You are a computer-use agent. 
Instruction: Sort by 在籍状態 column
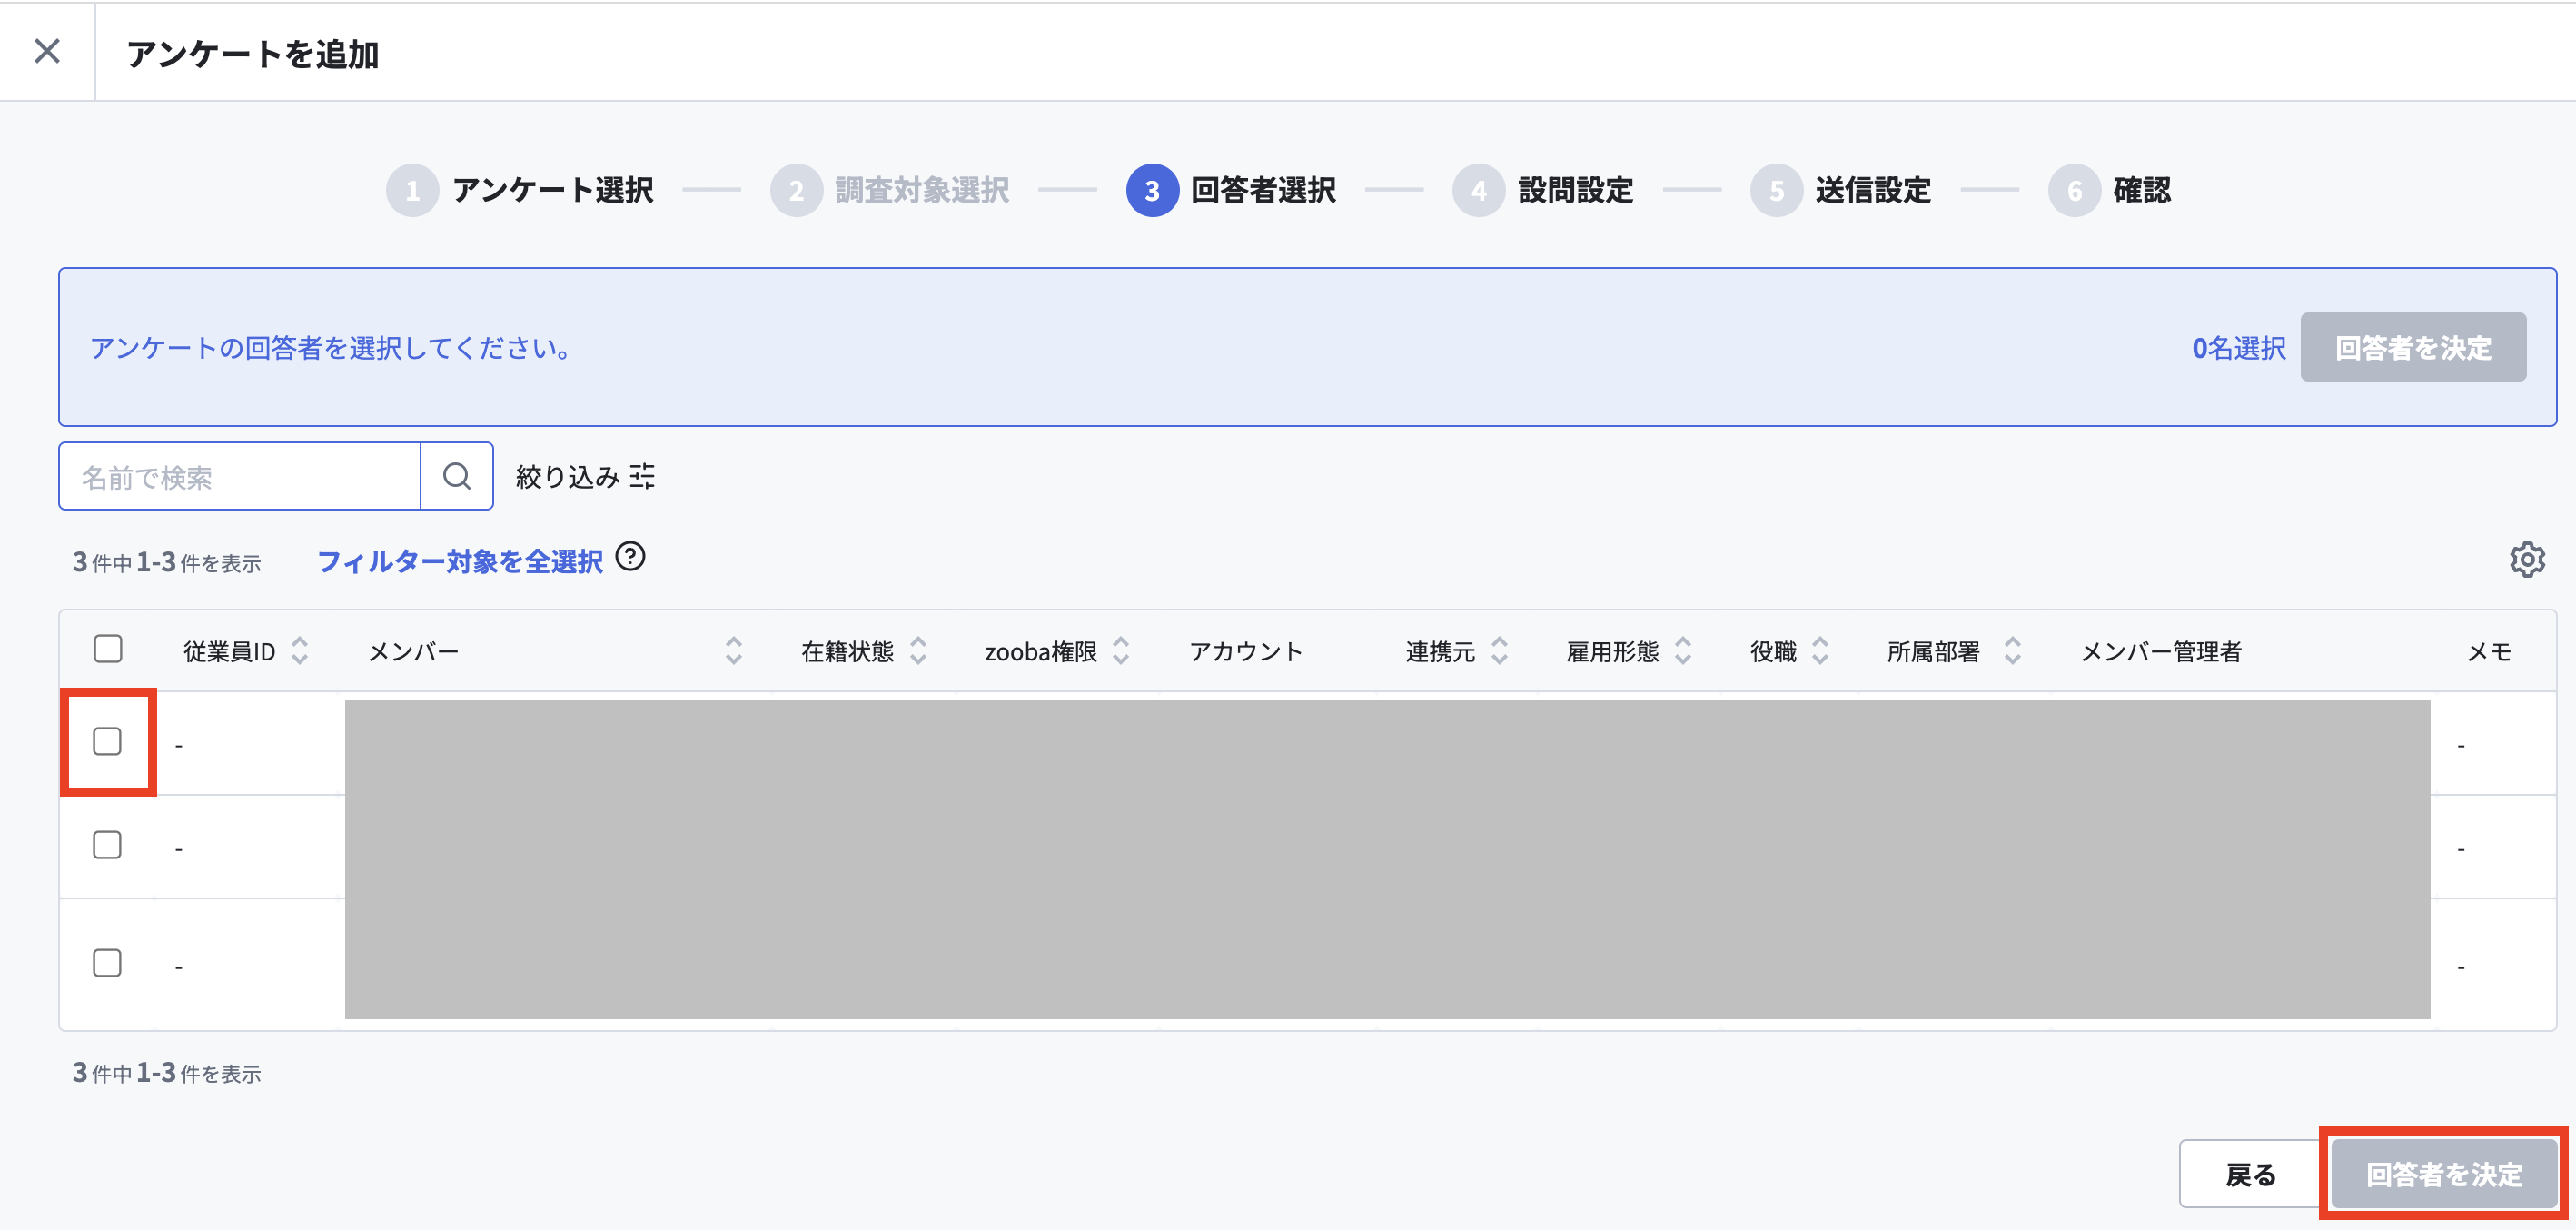coord(918,650)
